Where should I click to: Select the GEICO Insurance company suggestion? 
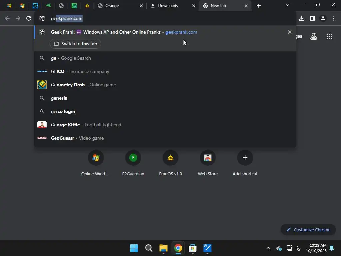point(165,71)
